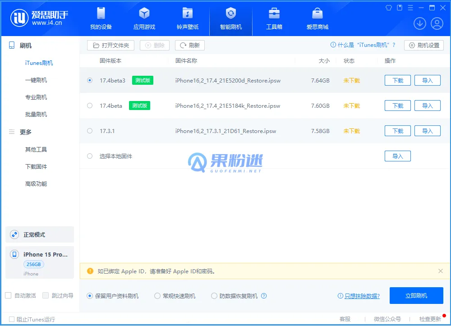Screen dimensions: 451x326
Task: Click the 刷新 refresh button
Action: pos(190,46)
